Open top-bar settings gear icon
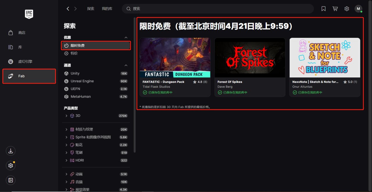The width and height of the screenshot is (372, 192). point(347,9)
